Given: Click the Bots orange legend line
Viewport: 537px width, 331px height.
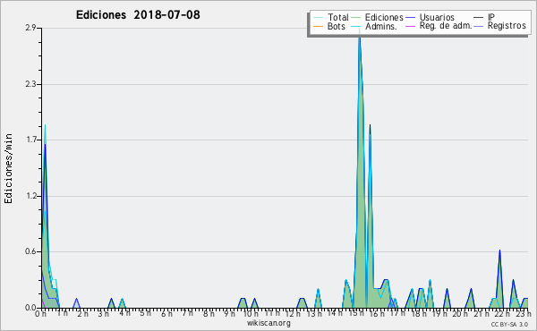Looking at the screenshot, I should 318,26.
